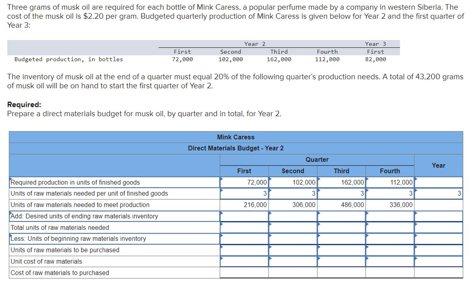The width and height of the screenshot is (475, 283).
Task: Select Second quarter beginning raw materials inventory cell
Action: (x=293, y=239)
